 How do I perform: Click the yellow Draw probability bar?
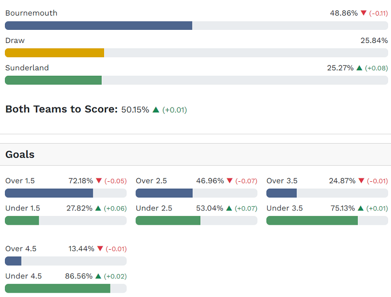(x=54, y=53)
